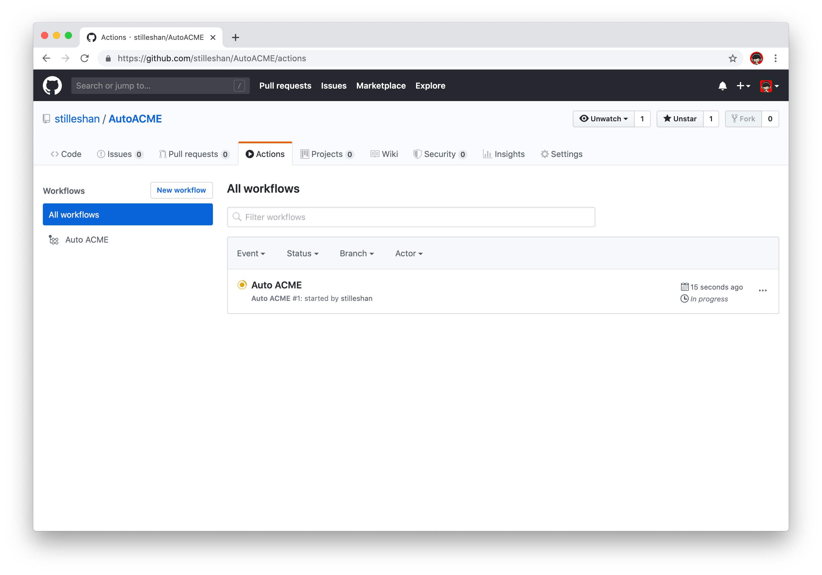The image size is (822, 575).
Task: Click the slash shortcut icon in search box
Action: [239, 86]
